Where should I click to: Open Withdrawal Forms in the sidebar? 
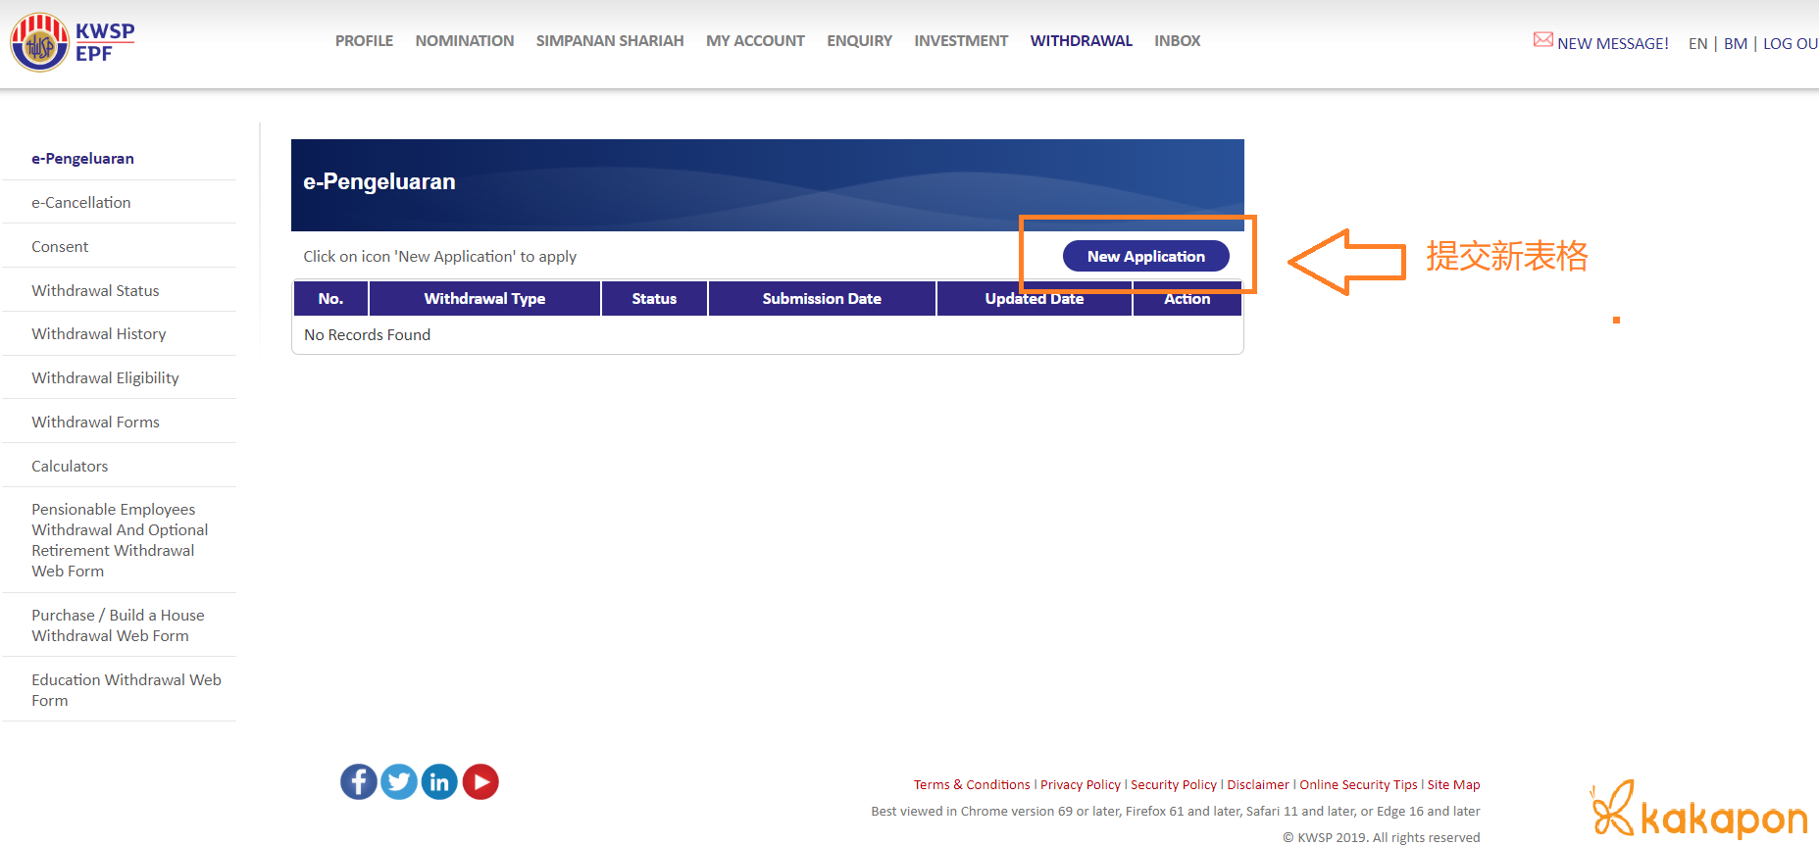click(95, 423)
